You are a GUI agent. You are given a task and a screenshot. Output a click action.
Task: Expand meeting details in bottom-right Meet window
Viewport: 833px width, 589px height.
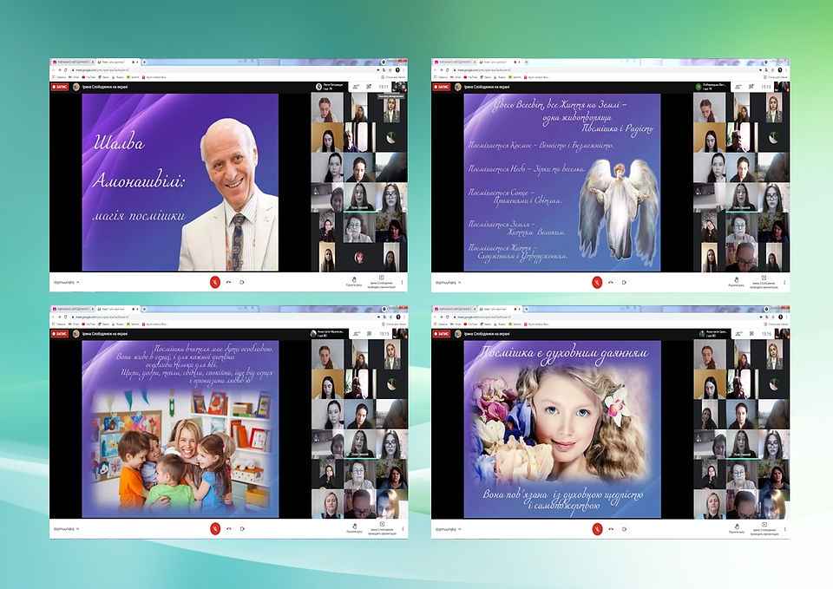tap(449, 528)
